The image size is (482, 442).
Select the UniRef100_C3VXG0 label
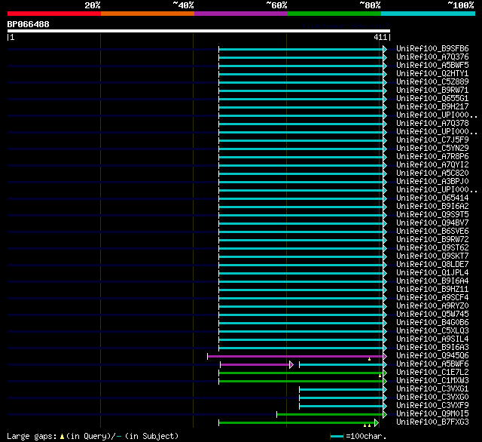coord(432,397)
